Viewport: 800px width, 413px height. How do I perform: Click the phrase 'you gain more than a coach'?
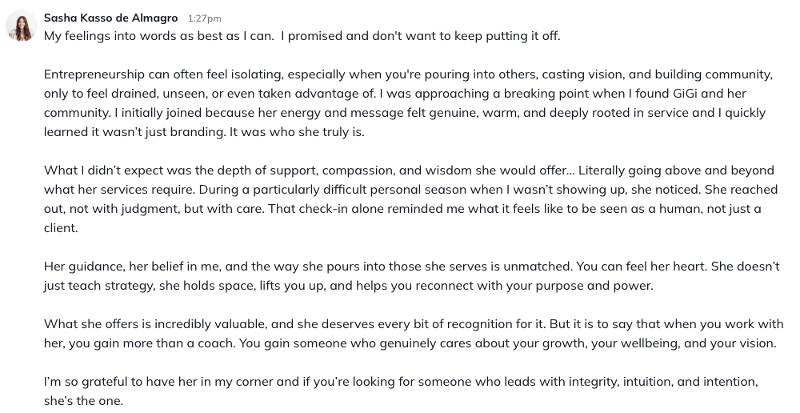(151, 343)
